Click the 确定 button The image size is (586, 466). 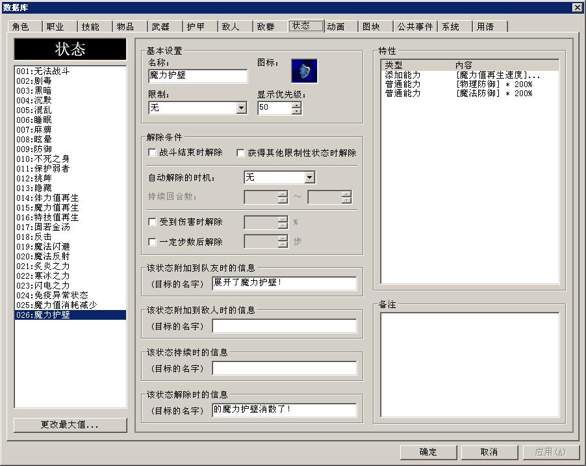(428, 452)
